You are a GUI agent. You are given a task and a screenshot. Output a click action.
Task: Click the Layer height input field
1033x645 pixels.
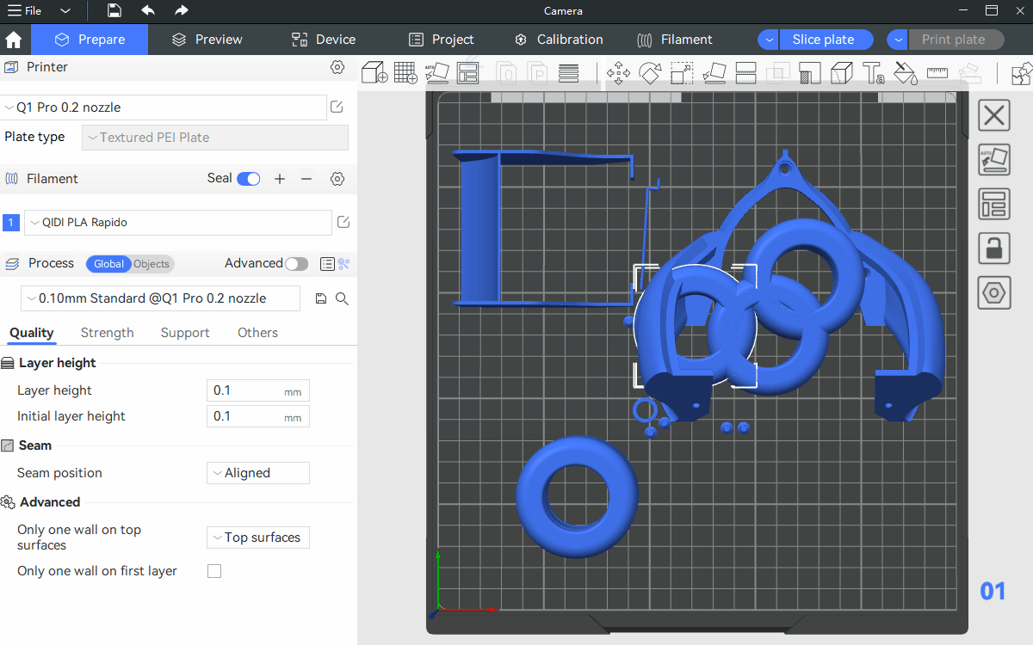(246, 390)
